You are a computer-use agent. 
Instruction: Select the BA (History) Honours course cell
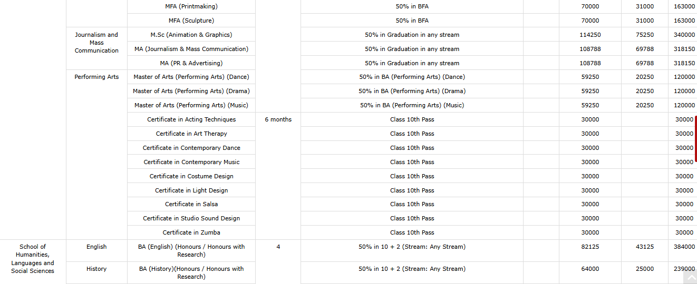(191, 272)
